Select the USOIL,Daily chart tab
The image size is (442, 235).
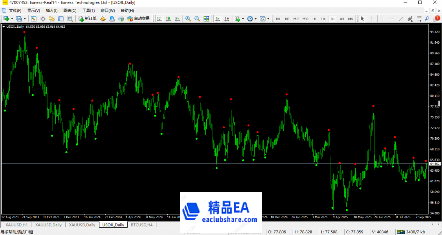[113, 225]
